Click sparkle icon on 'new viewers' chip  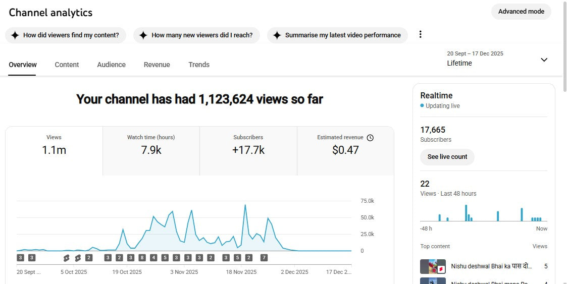click(143, 35)
